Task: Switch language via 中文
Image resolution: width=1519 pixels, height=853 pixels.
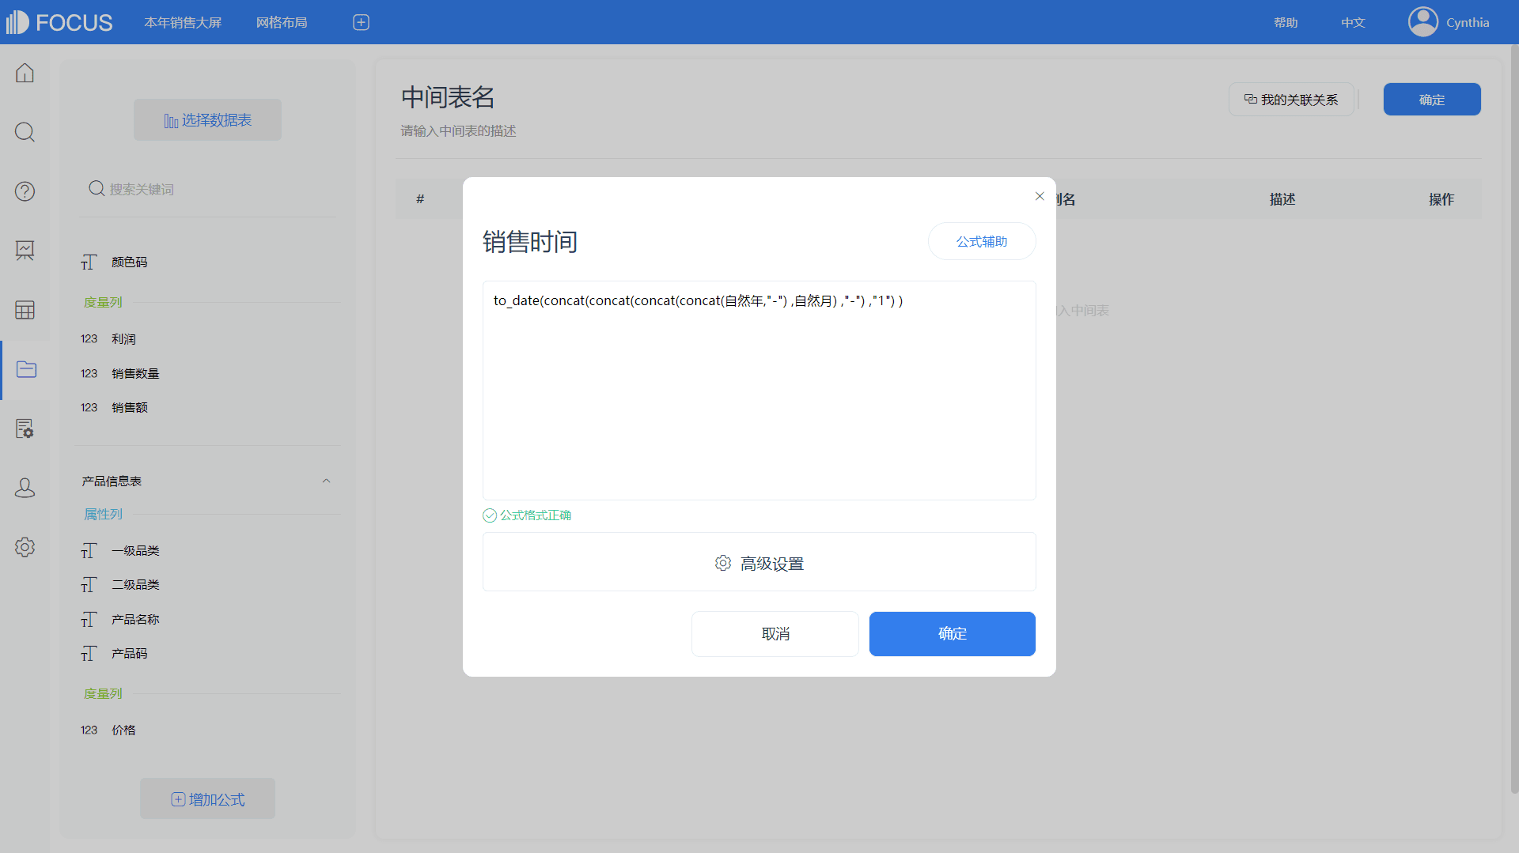Action: pyautogui.click(x=1353, y=22)
